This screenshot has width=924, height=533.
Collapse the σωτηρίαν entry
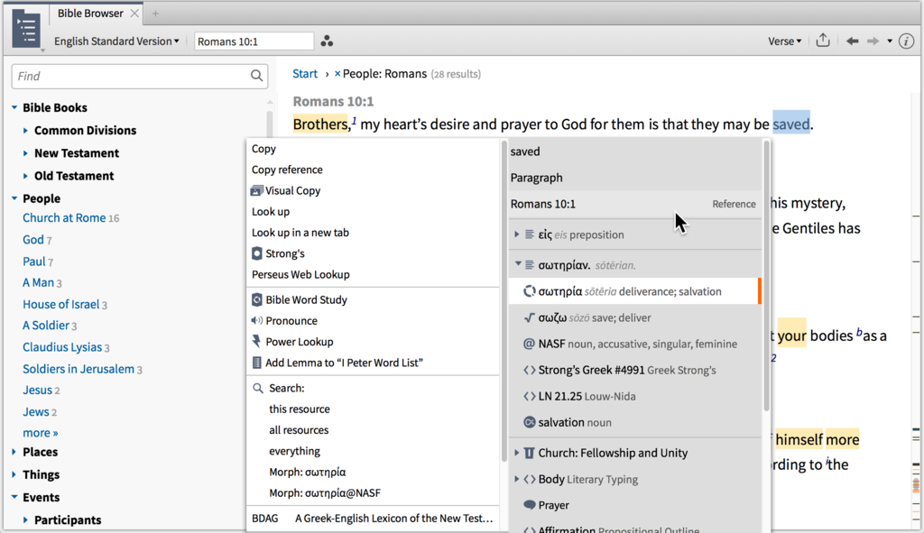tap(518, 264)
